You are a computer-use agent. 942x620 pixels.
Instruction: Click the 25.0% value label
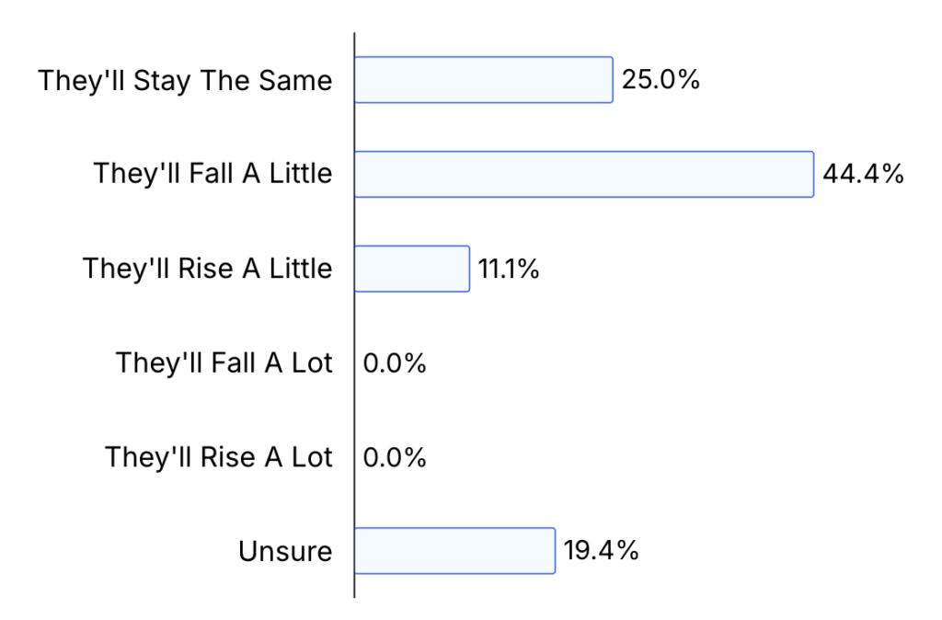click(661, 80)
